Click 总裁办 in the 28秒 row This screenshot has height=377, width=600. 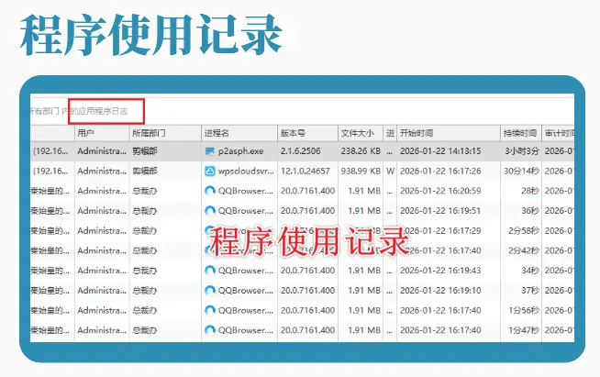tap(145, 191)
